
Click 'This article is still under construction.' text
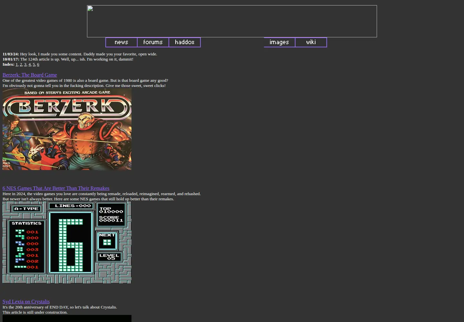35,312
